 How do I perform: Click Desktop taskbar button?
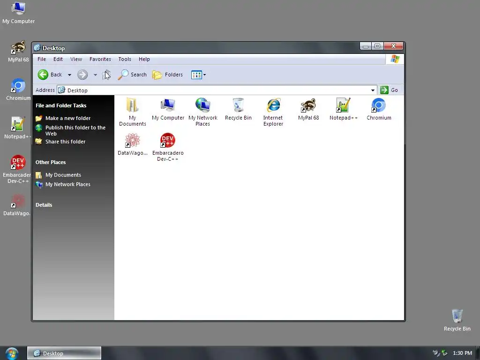point(64,353)
